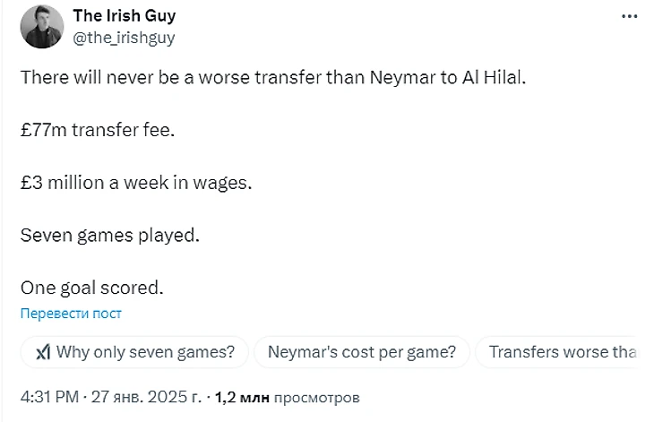The width and height of the screenshot is (654, 422).
Task: Open the three-dot more options menu
Action: tap(630, 17)
